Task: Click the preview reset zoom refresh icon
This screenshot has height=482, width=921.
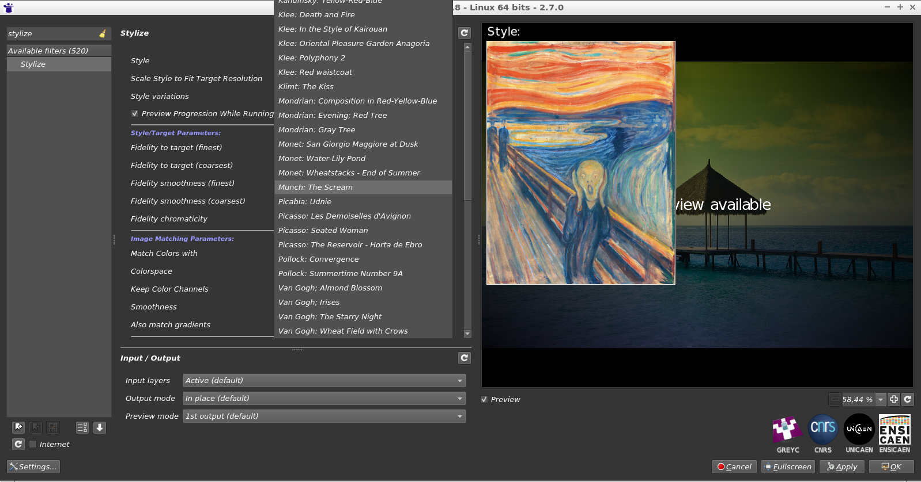Action: pyautogui.click(x=908, y=399)
